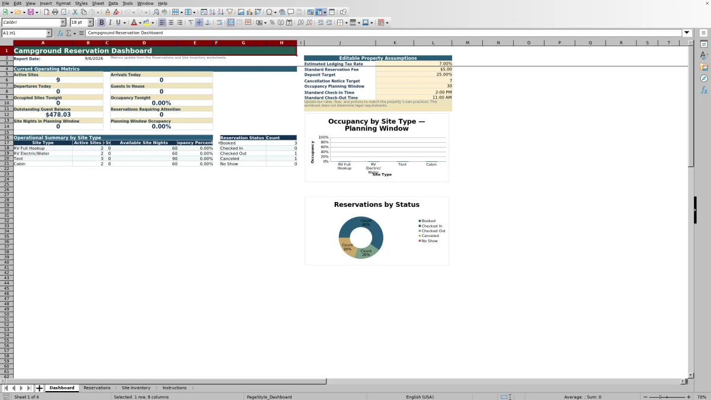
Task: Click the Sort Descending icon
Action: pos(220,12)
